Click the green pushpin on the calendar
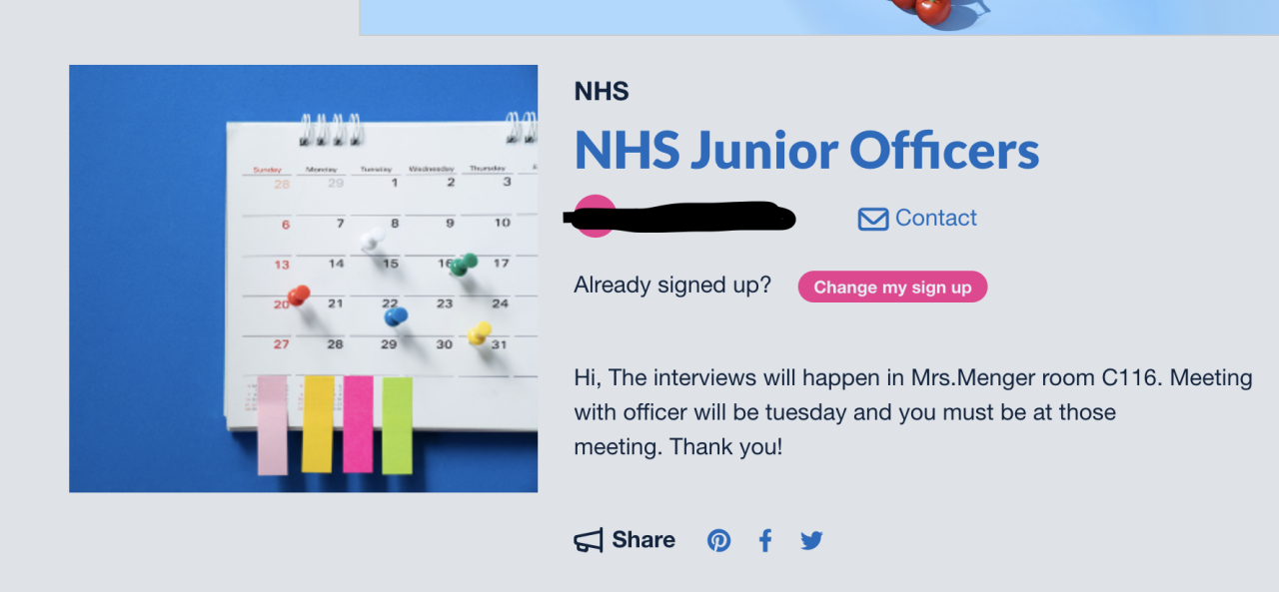The height and width of the screenshot is (592, 1279). [463, 264]
